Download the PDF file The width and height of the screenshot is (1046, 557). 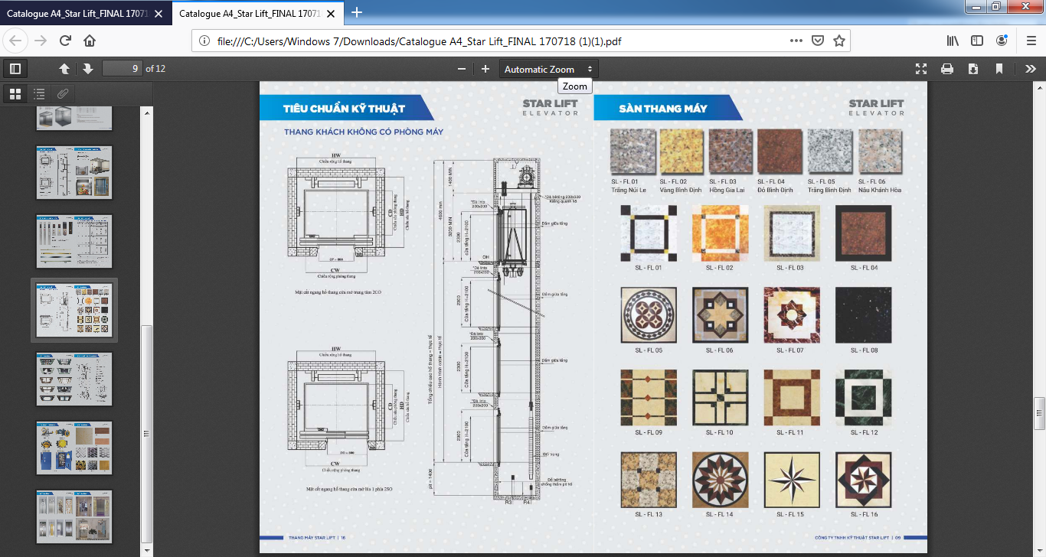pos(973,69)
